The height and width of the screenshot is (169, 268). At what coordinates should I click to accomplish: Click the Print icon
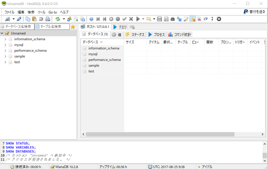coord(48,19)
